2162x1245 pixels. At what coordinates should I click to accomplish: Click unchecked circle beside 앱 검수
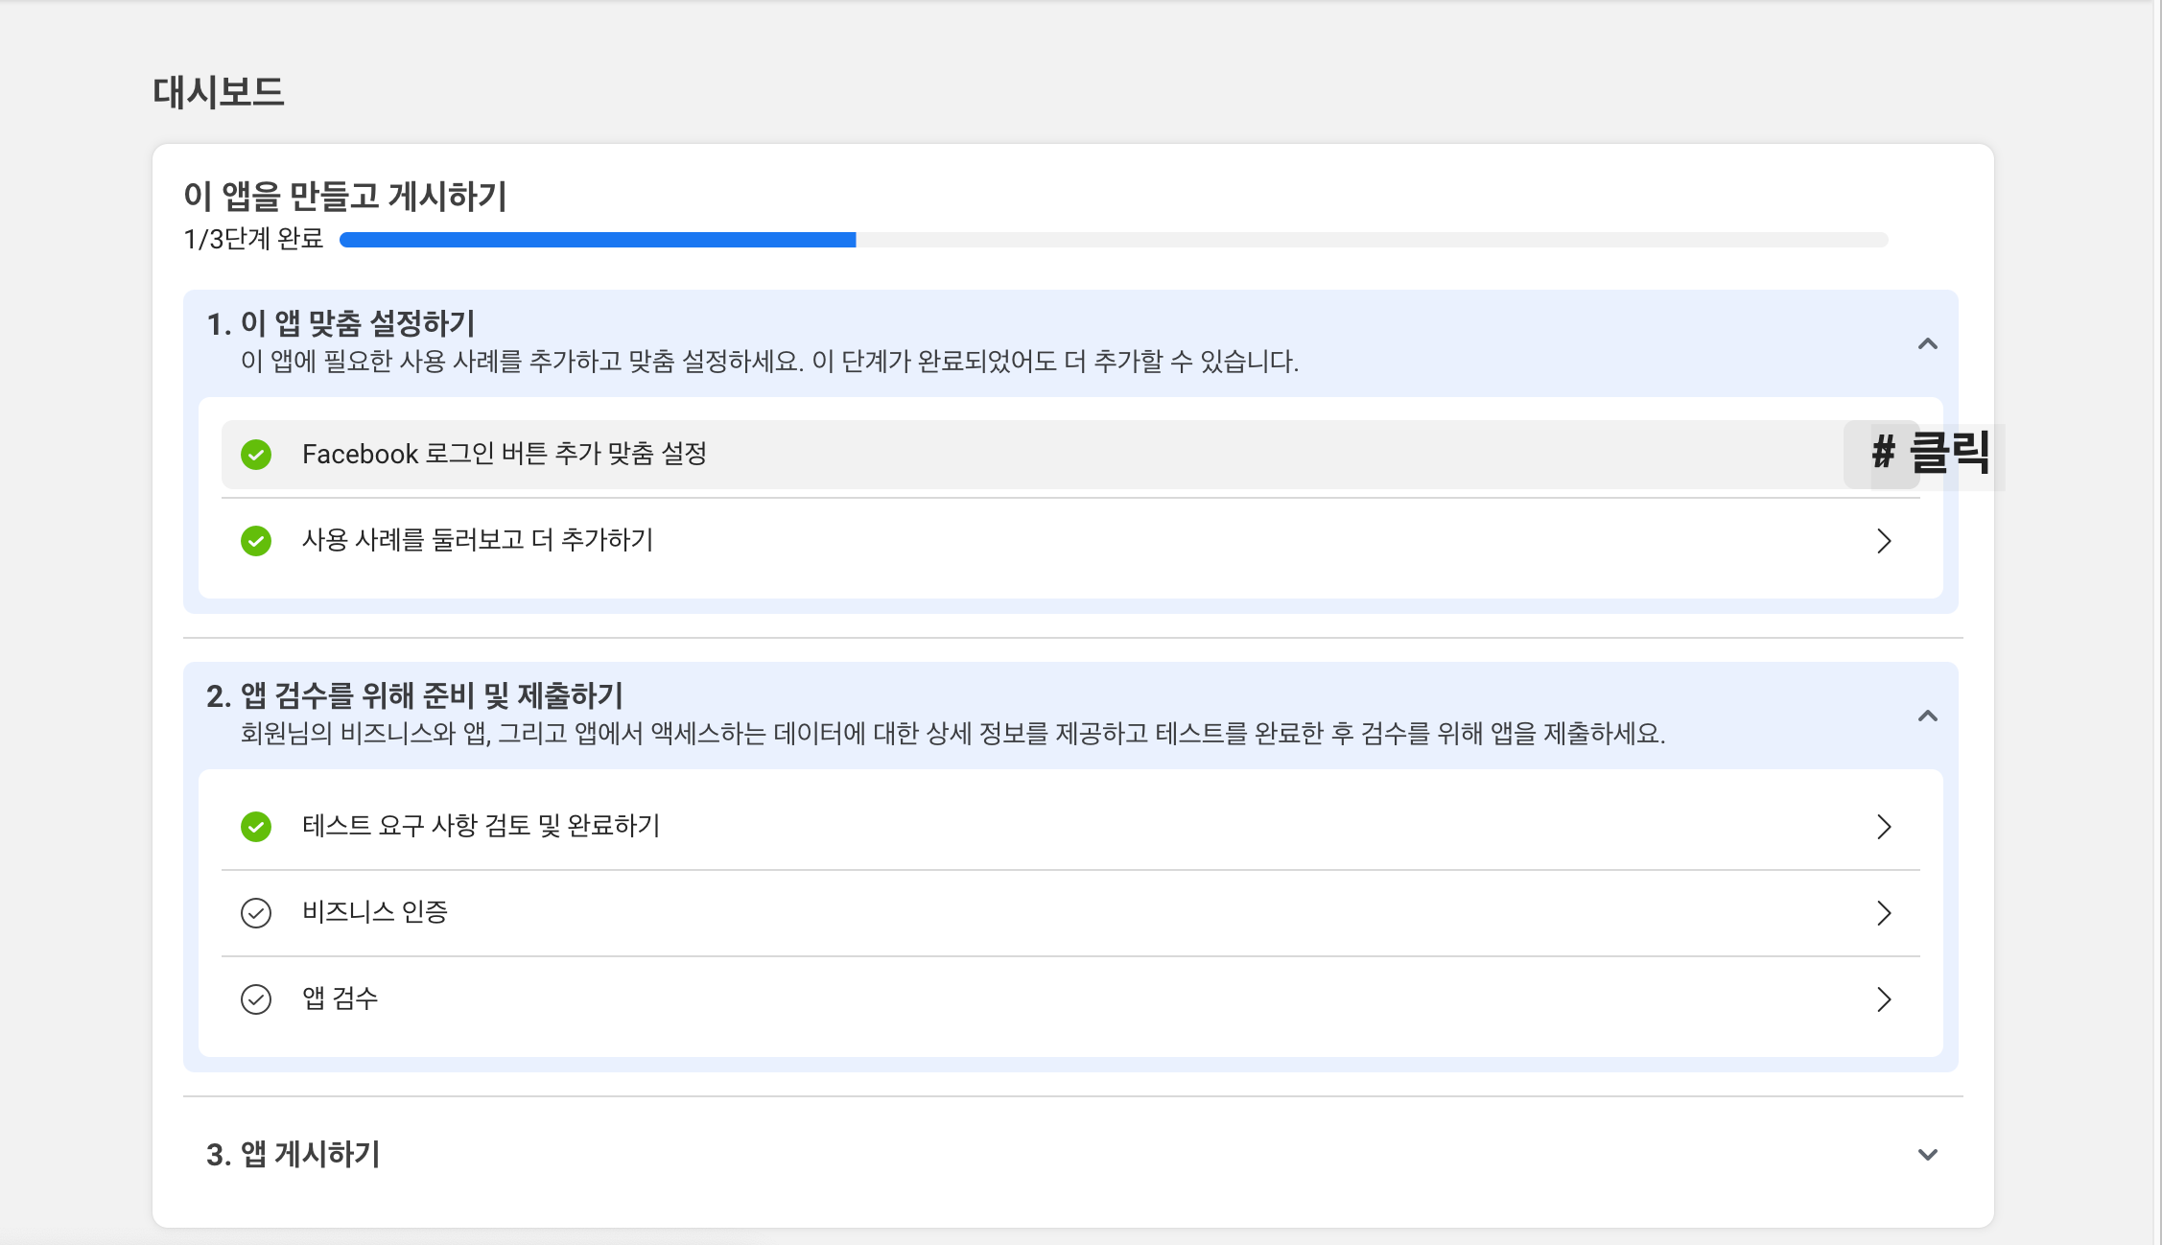(x=256, y=999)
